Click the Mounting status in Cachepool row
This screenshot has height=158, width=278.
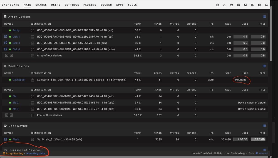tap(241, 80)
